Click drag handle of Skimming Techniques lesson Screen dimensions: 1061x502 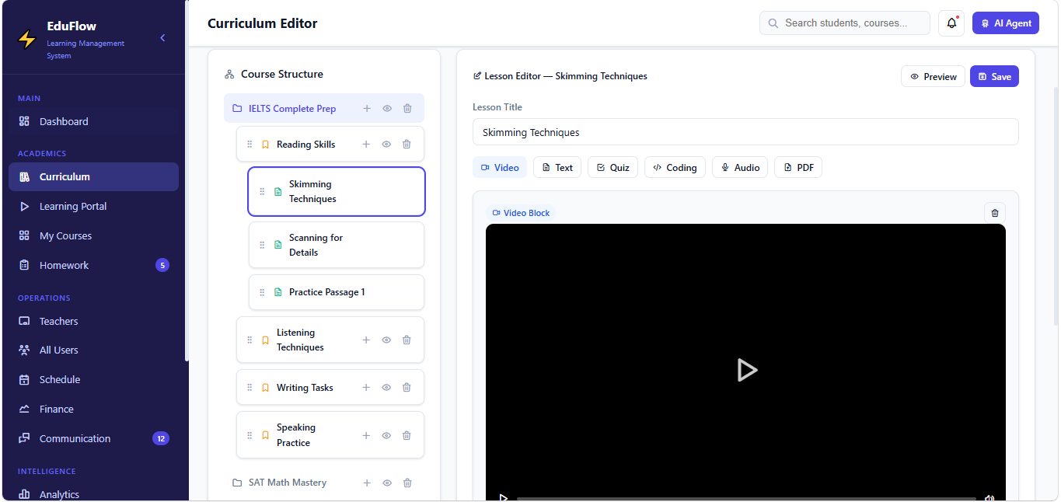pos(262,192)
